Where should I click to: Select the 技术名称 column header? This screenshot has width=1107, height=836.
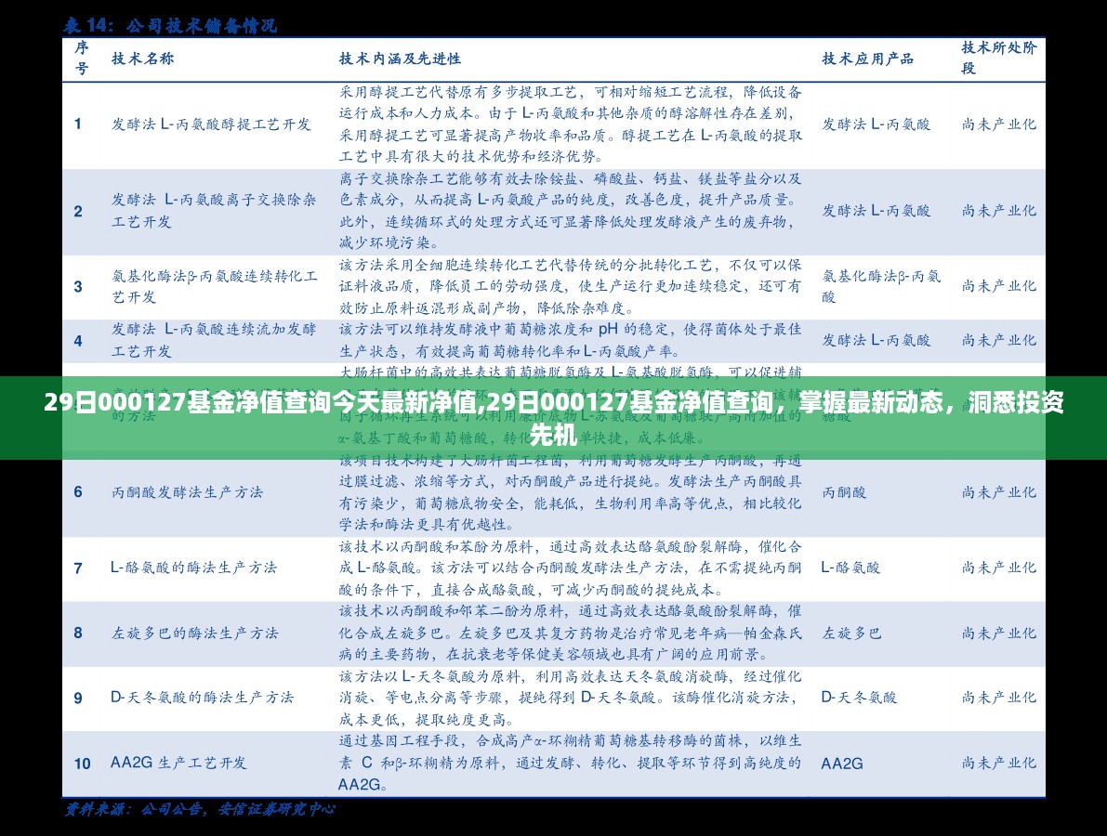click(142, 59)
